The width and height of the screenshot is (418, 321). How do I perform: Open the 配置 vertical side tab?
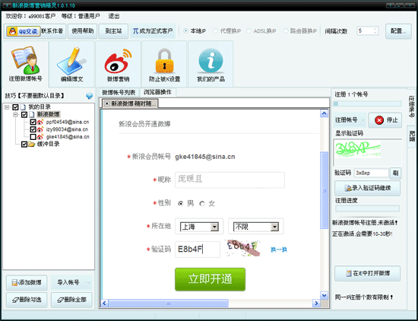tap(411, 136)
